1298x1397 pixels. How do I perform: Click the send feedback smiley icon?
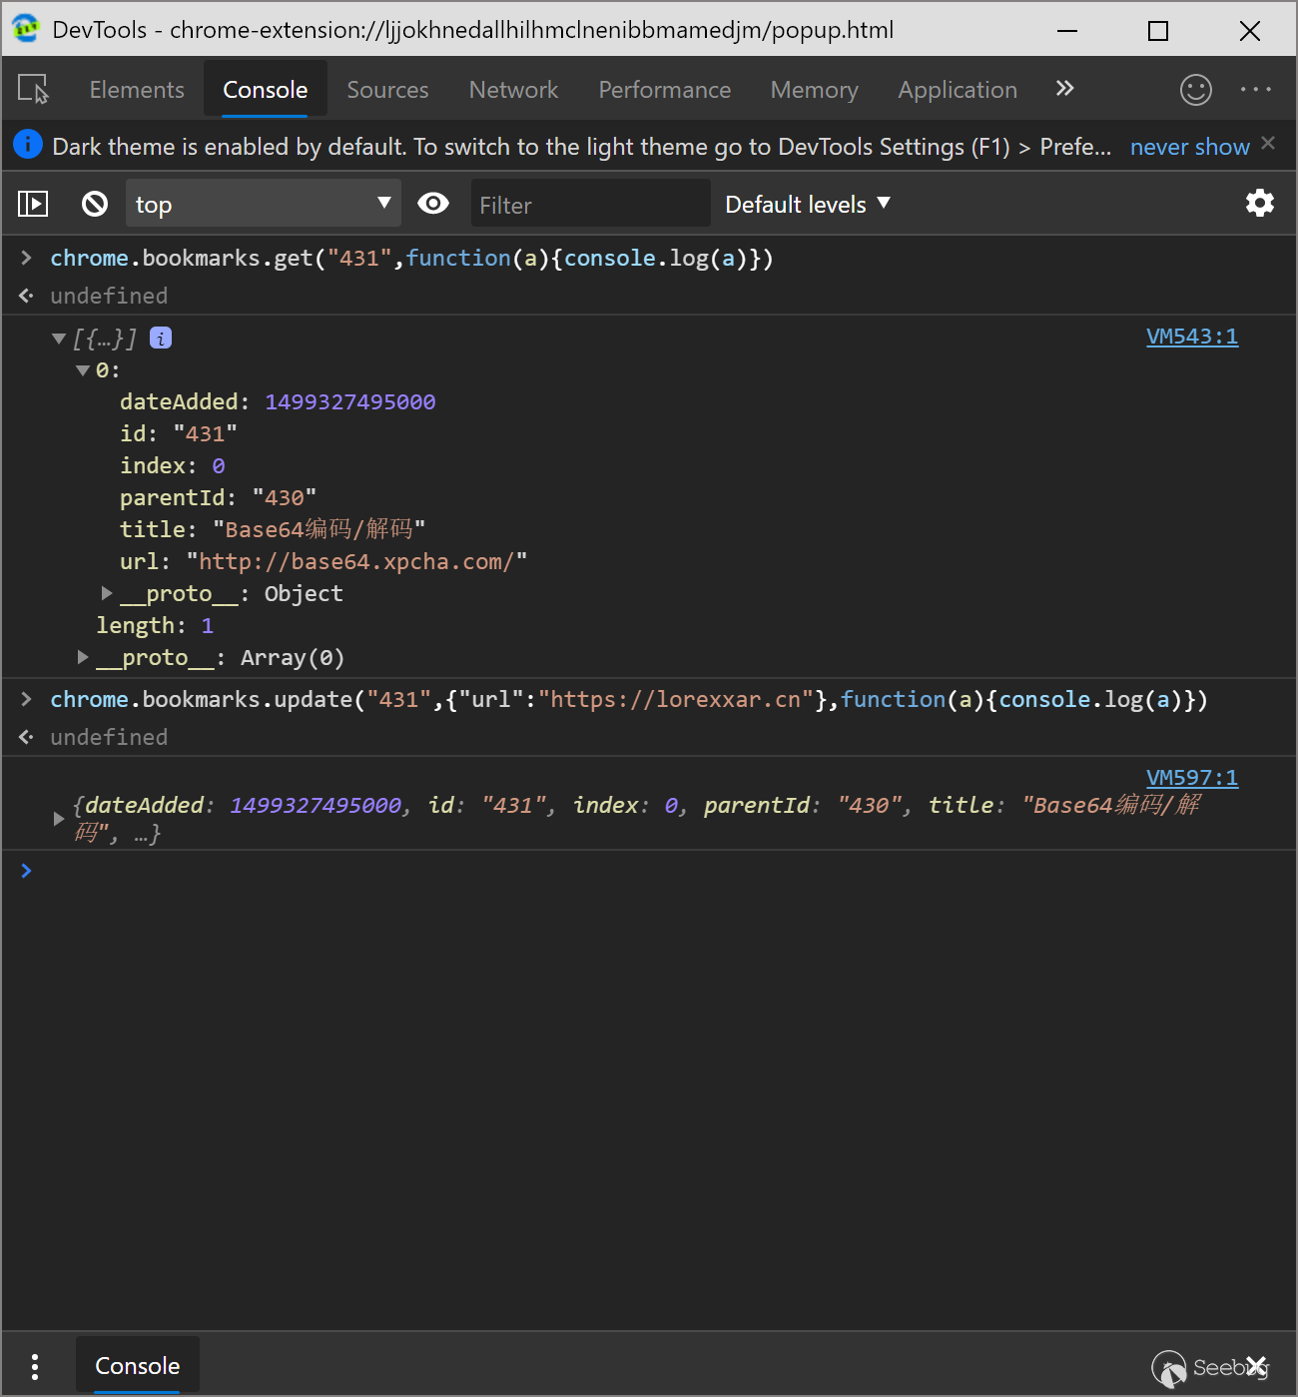click(1195, 90)
